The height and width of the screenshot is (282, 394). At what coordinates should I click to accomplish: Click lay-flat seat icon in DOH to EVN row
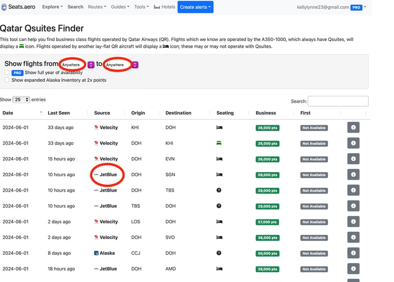pyautogui.click(x=220, y=159)
